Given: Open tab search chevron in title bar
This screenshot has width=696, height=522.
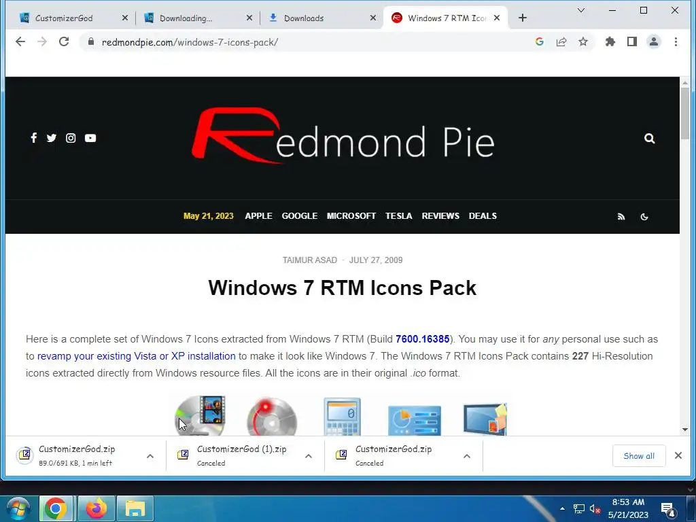Looking at the screenshot, I should 580,10.
